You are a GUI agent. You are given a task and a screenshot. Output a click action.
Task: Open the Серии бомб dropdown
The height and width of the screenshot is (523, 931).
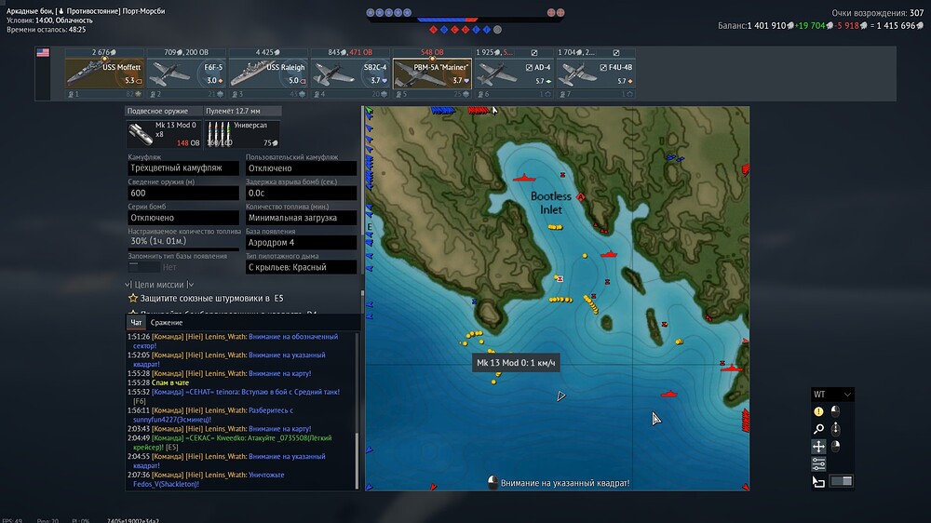click(182, 218)
